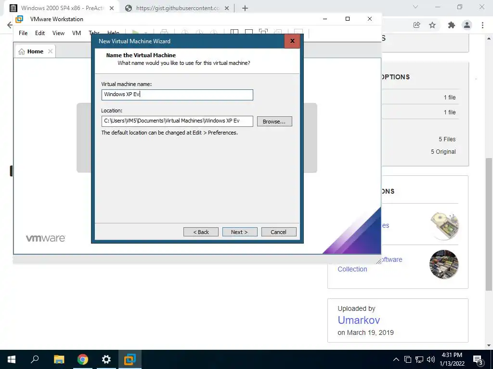493x369 pixels.
Task: Open the VM menu in VMware
Action: [77, 33]
